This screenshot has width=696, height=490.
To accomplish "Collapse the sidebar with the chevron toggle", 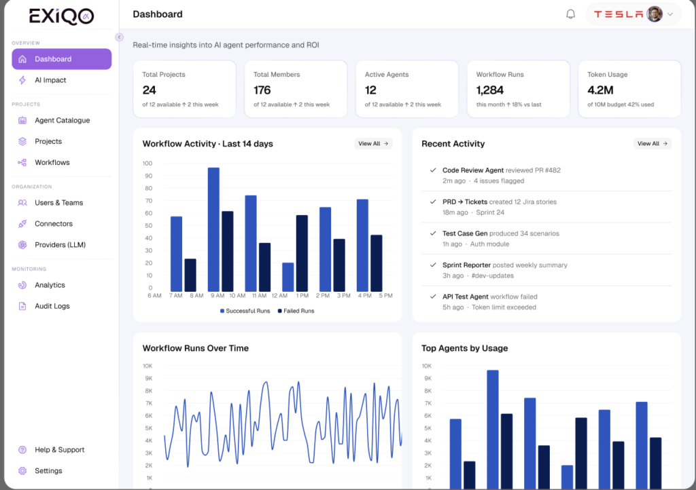I will 119,37.
